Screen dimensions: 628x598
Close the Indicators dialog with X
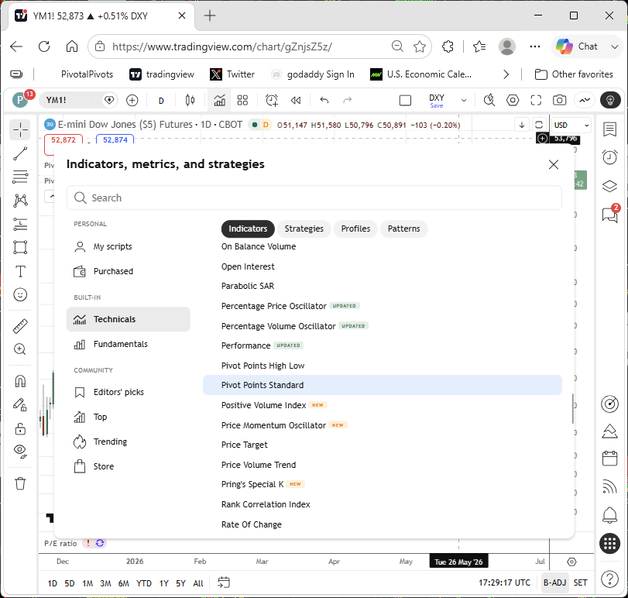click(x=554, y=165)
